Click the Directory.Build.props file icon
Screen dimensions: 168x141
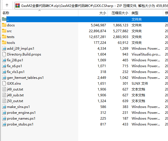point(4,54)
